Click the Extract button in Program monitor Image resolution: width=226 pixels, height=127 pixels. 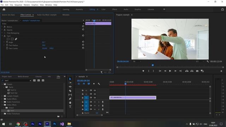click(x=192, y=71)
